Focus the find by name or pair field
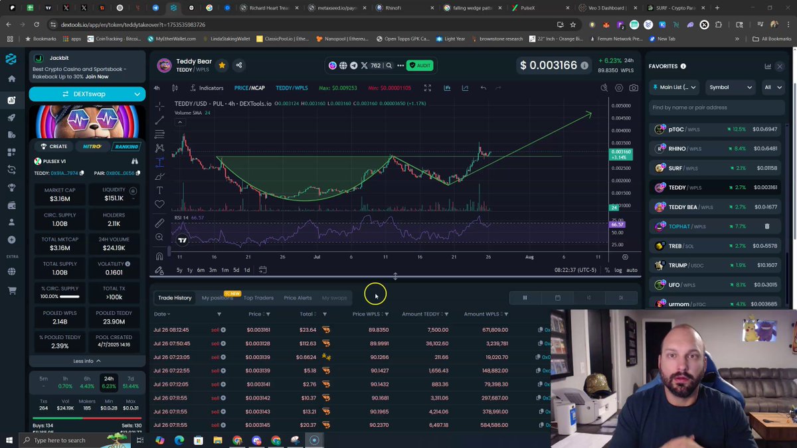The image size is (797, 448). click(717, 108)
